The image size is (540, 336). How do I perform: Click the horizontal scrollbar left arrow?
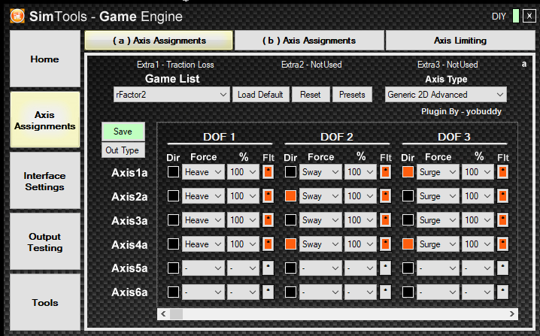click(x=163, y=313)
